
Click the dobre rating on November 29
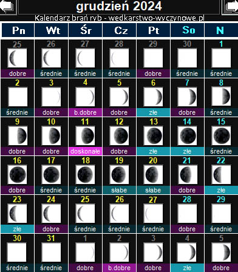coord(153,73)
